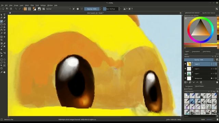The height and width of the screenshot is (123, 219).
Task: Select Layer 1 in the layers list
Action: point(201,73)
